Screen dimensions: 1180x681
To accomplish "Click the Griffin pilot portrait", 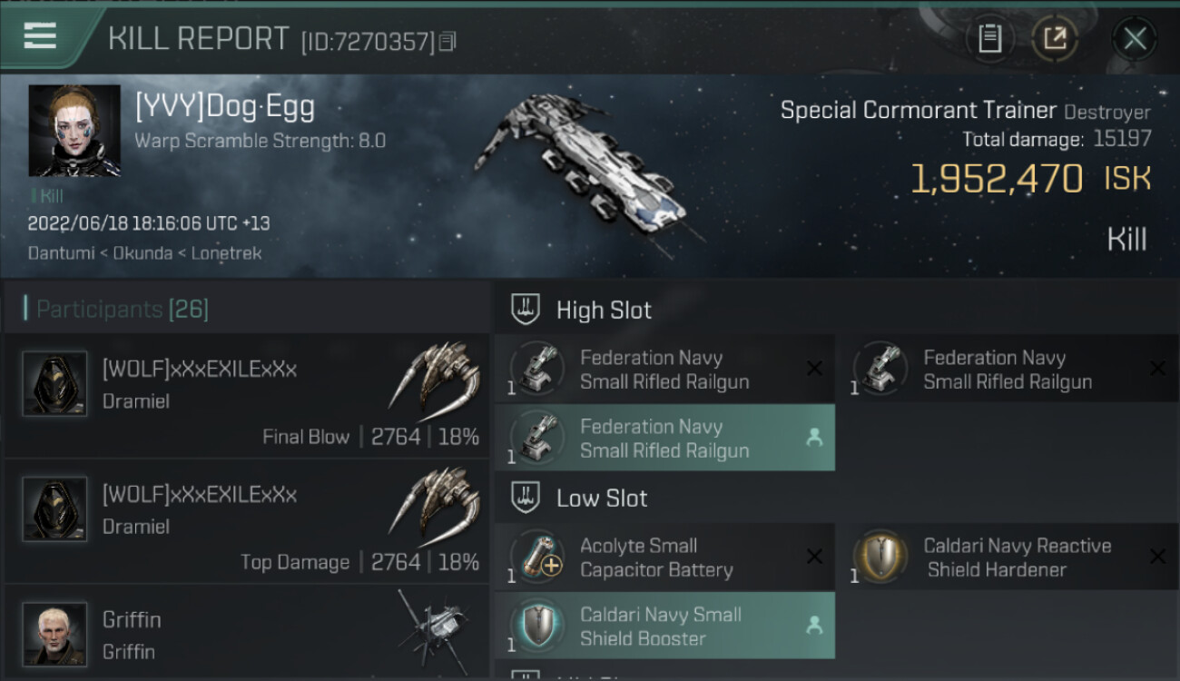I will pos(54,634).
